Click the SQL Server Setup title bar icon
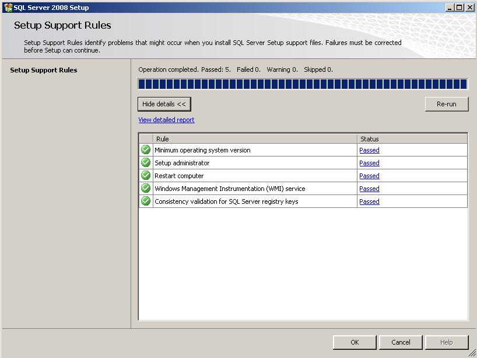The width and height of the screenshot is (477, 358). 8,8
